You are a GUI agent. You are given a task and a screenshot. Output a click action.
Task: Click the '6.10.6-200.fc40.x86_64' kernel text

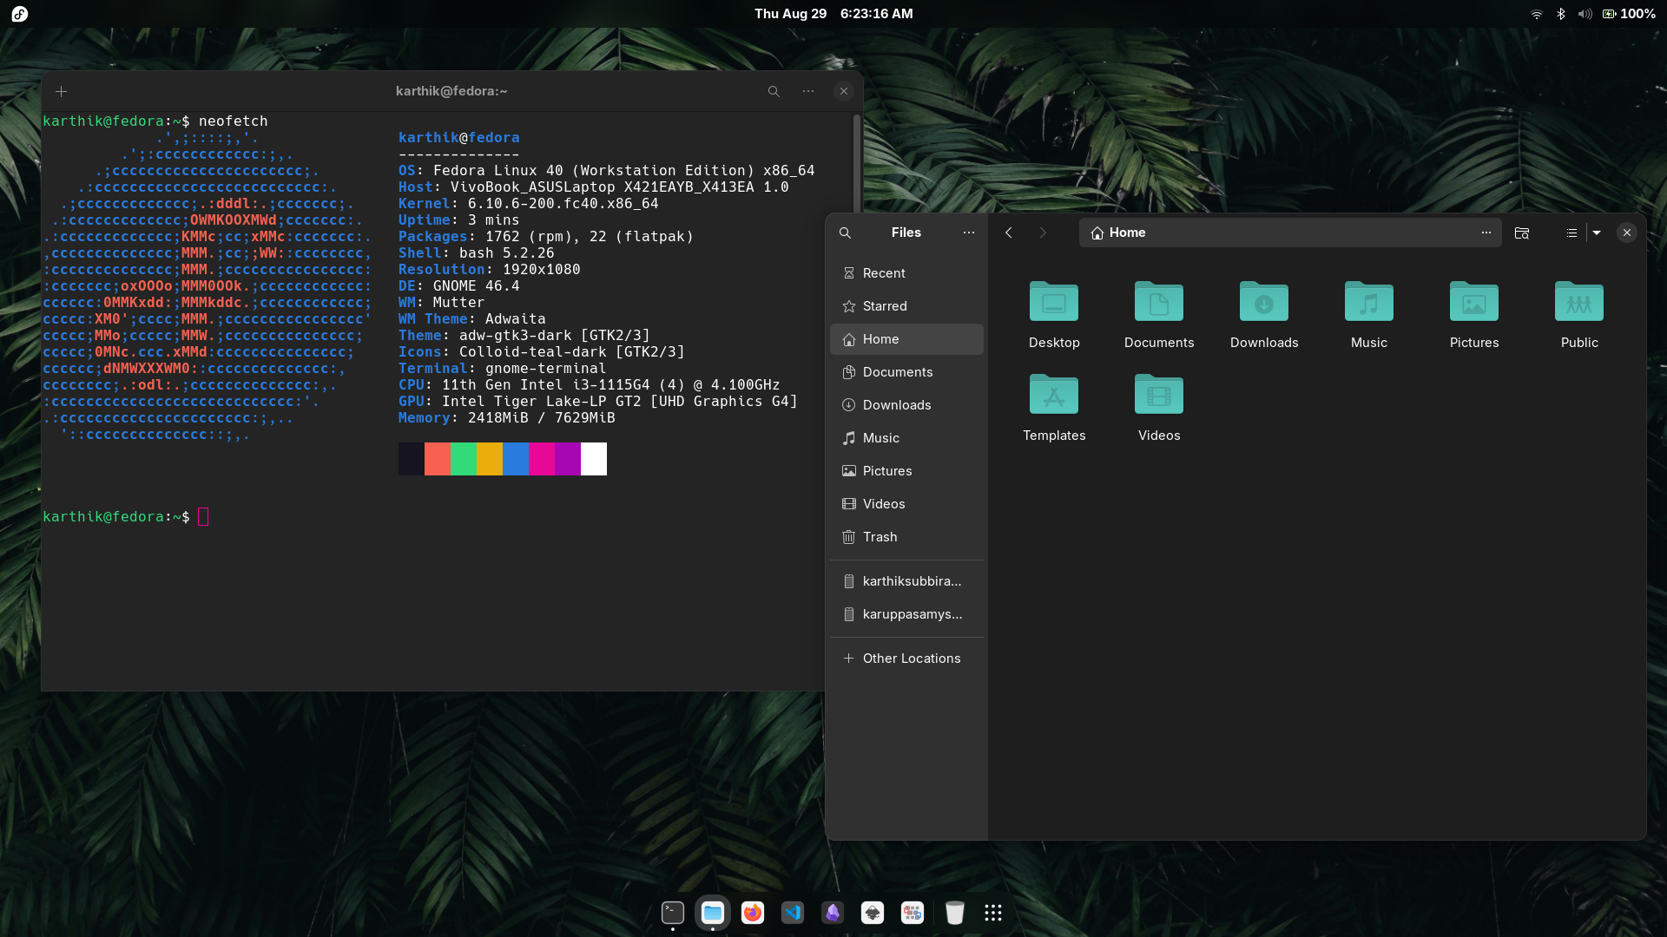[563, 204]
